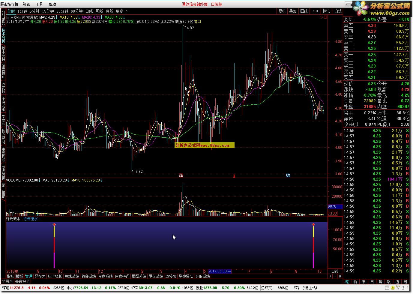Click the volume MA10 103875.20 arrow
The width and height of the screenshot is (413, 294).
coord(101,180)
